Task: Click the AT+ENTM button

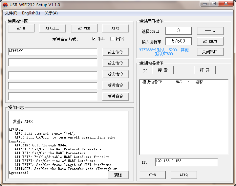Action: pyautogui.click(x=210, y=41)
